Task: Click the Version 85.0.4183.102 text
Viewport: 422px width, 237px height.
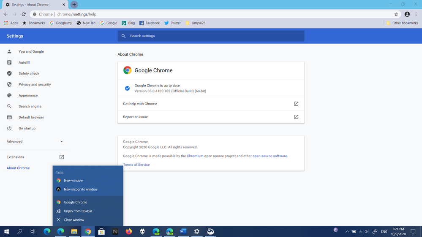Action: [x=170, y=91]
